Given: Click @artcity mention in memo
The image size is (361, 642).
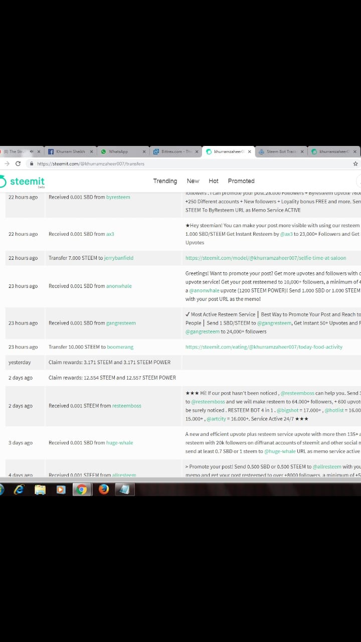Looking at the screenshot, I should [x=217, y=418].
